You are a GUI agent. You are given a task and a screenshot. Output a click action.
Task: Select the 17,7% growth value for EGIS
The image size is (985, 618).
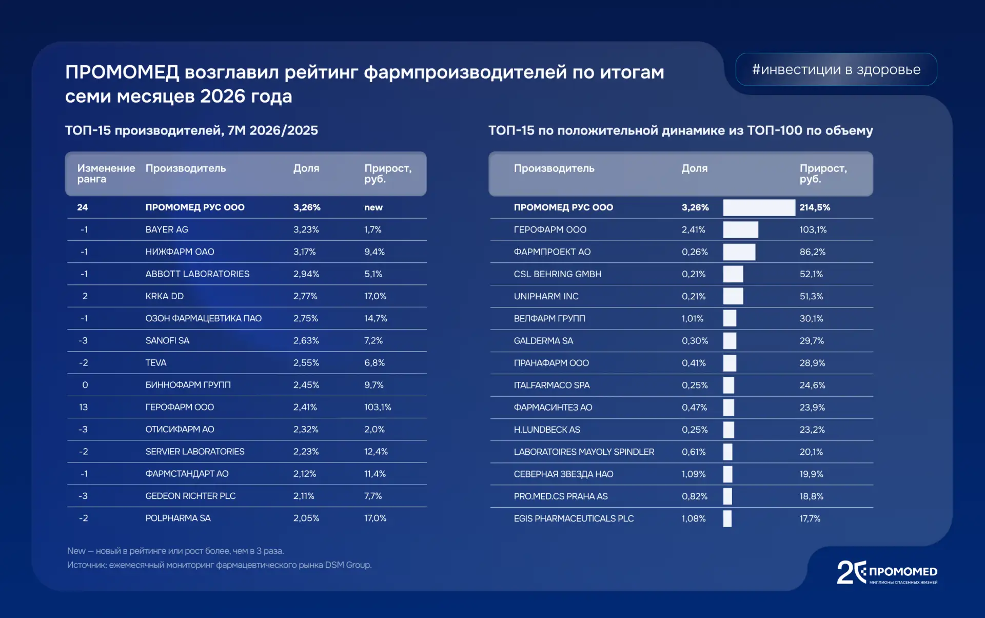810,518
